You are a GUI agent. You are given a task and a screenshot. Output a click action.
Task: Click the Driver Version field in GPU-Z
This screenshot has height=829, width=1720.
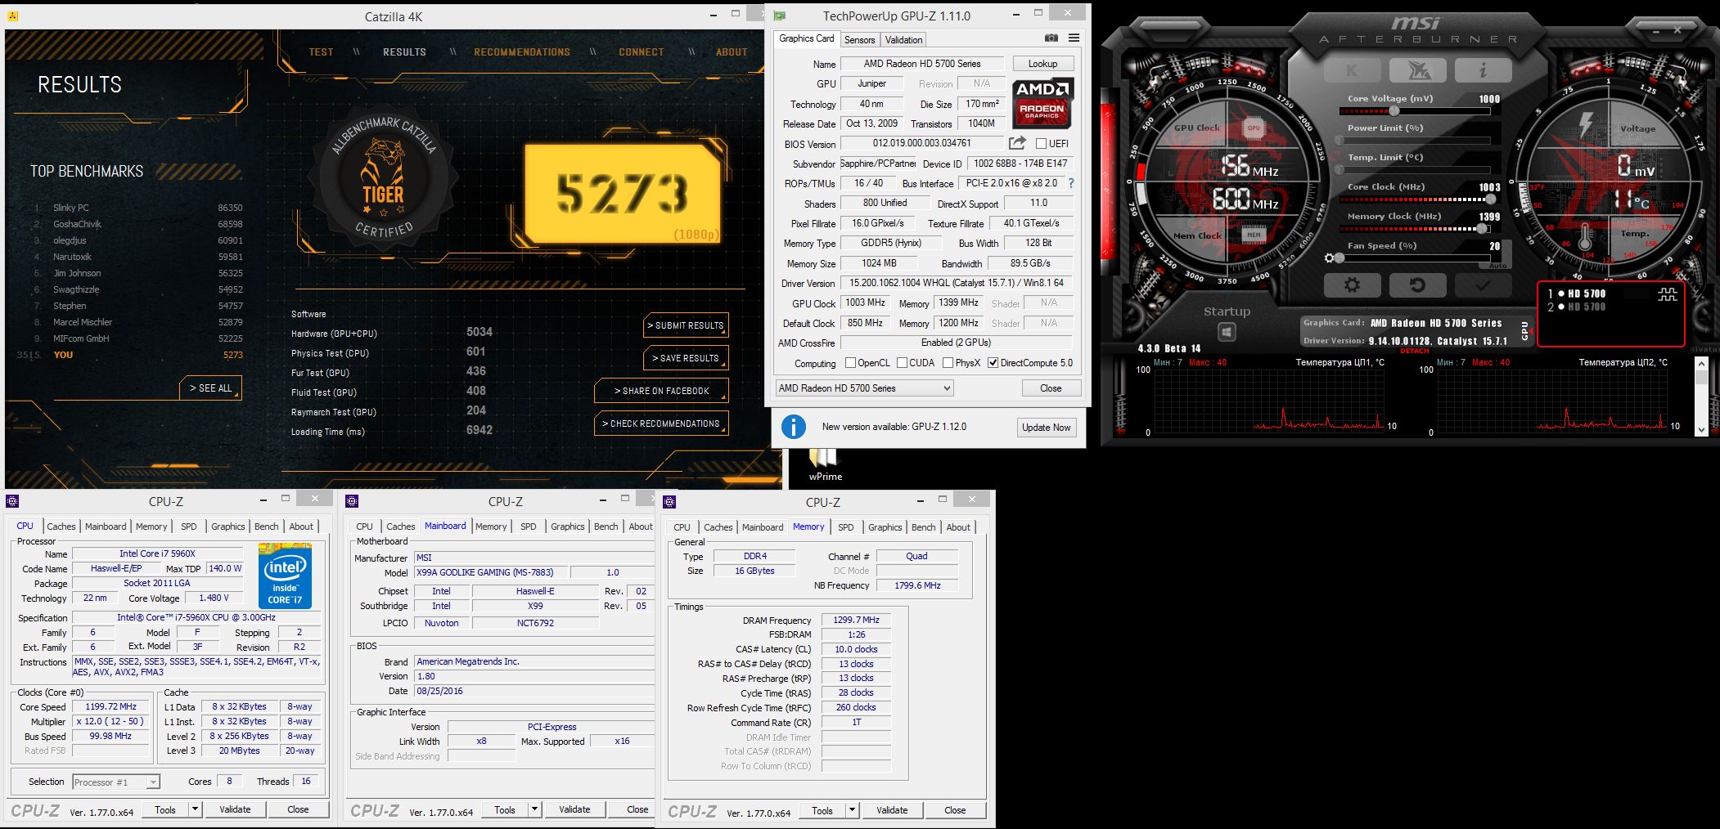(x=956, y=283)
